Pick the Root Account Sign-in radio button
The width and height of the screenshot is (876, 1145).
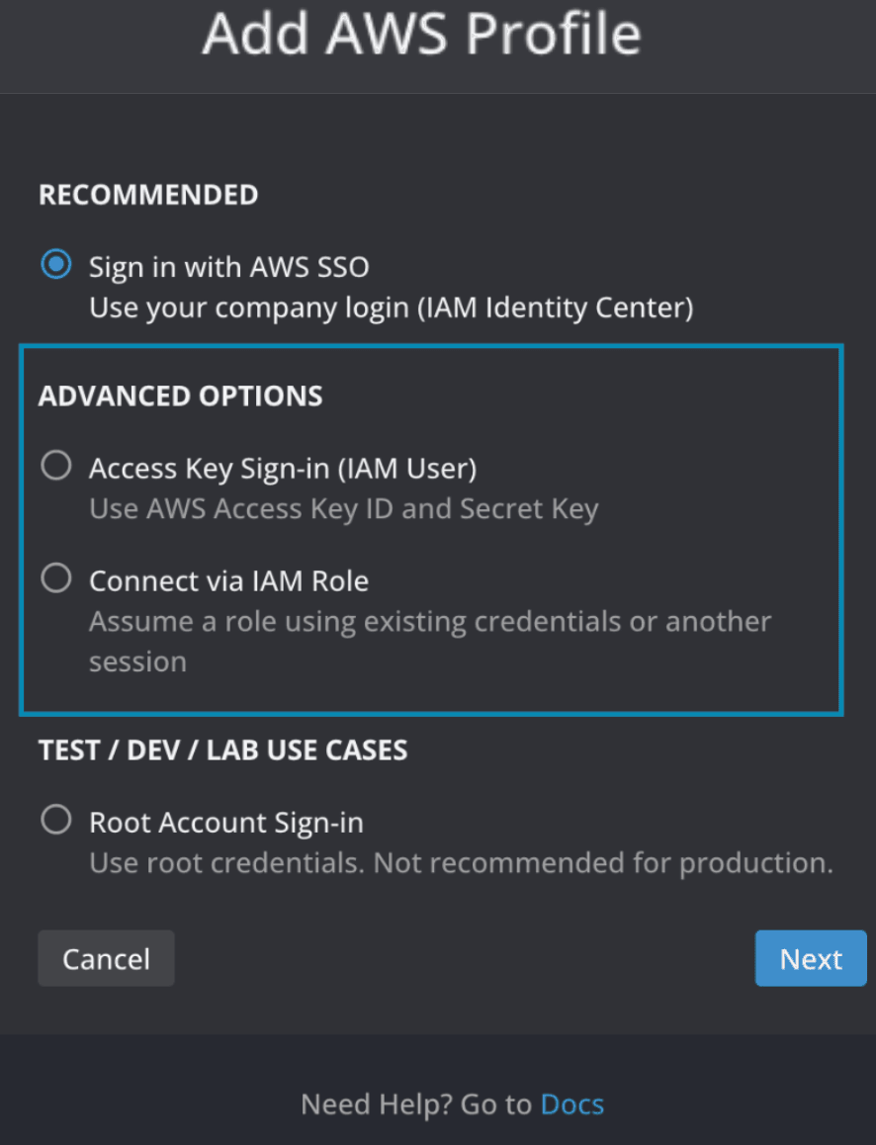pos(56,820)
